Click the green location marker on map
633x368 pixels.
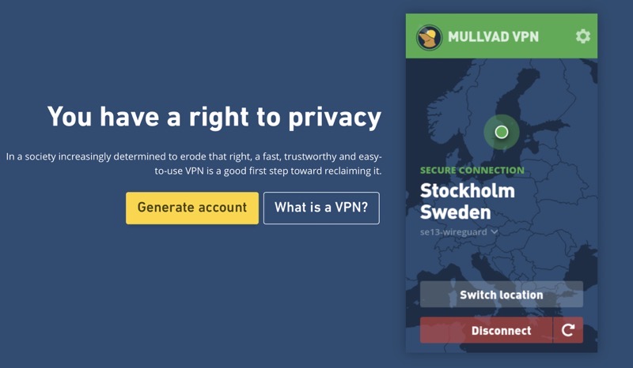click(x=501, y=132)
